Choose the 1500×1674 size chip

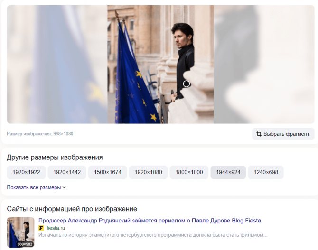pos(108,172)
